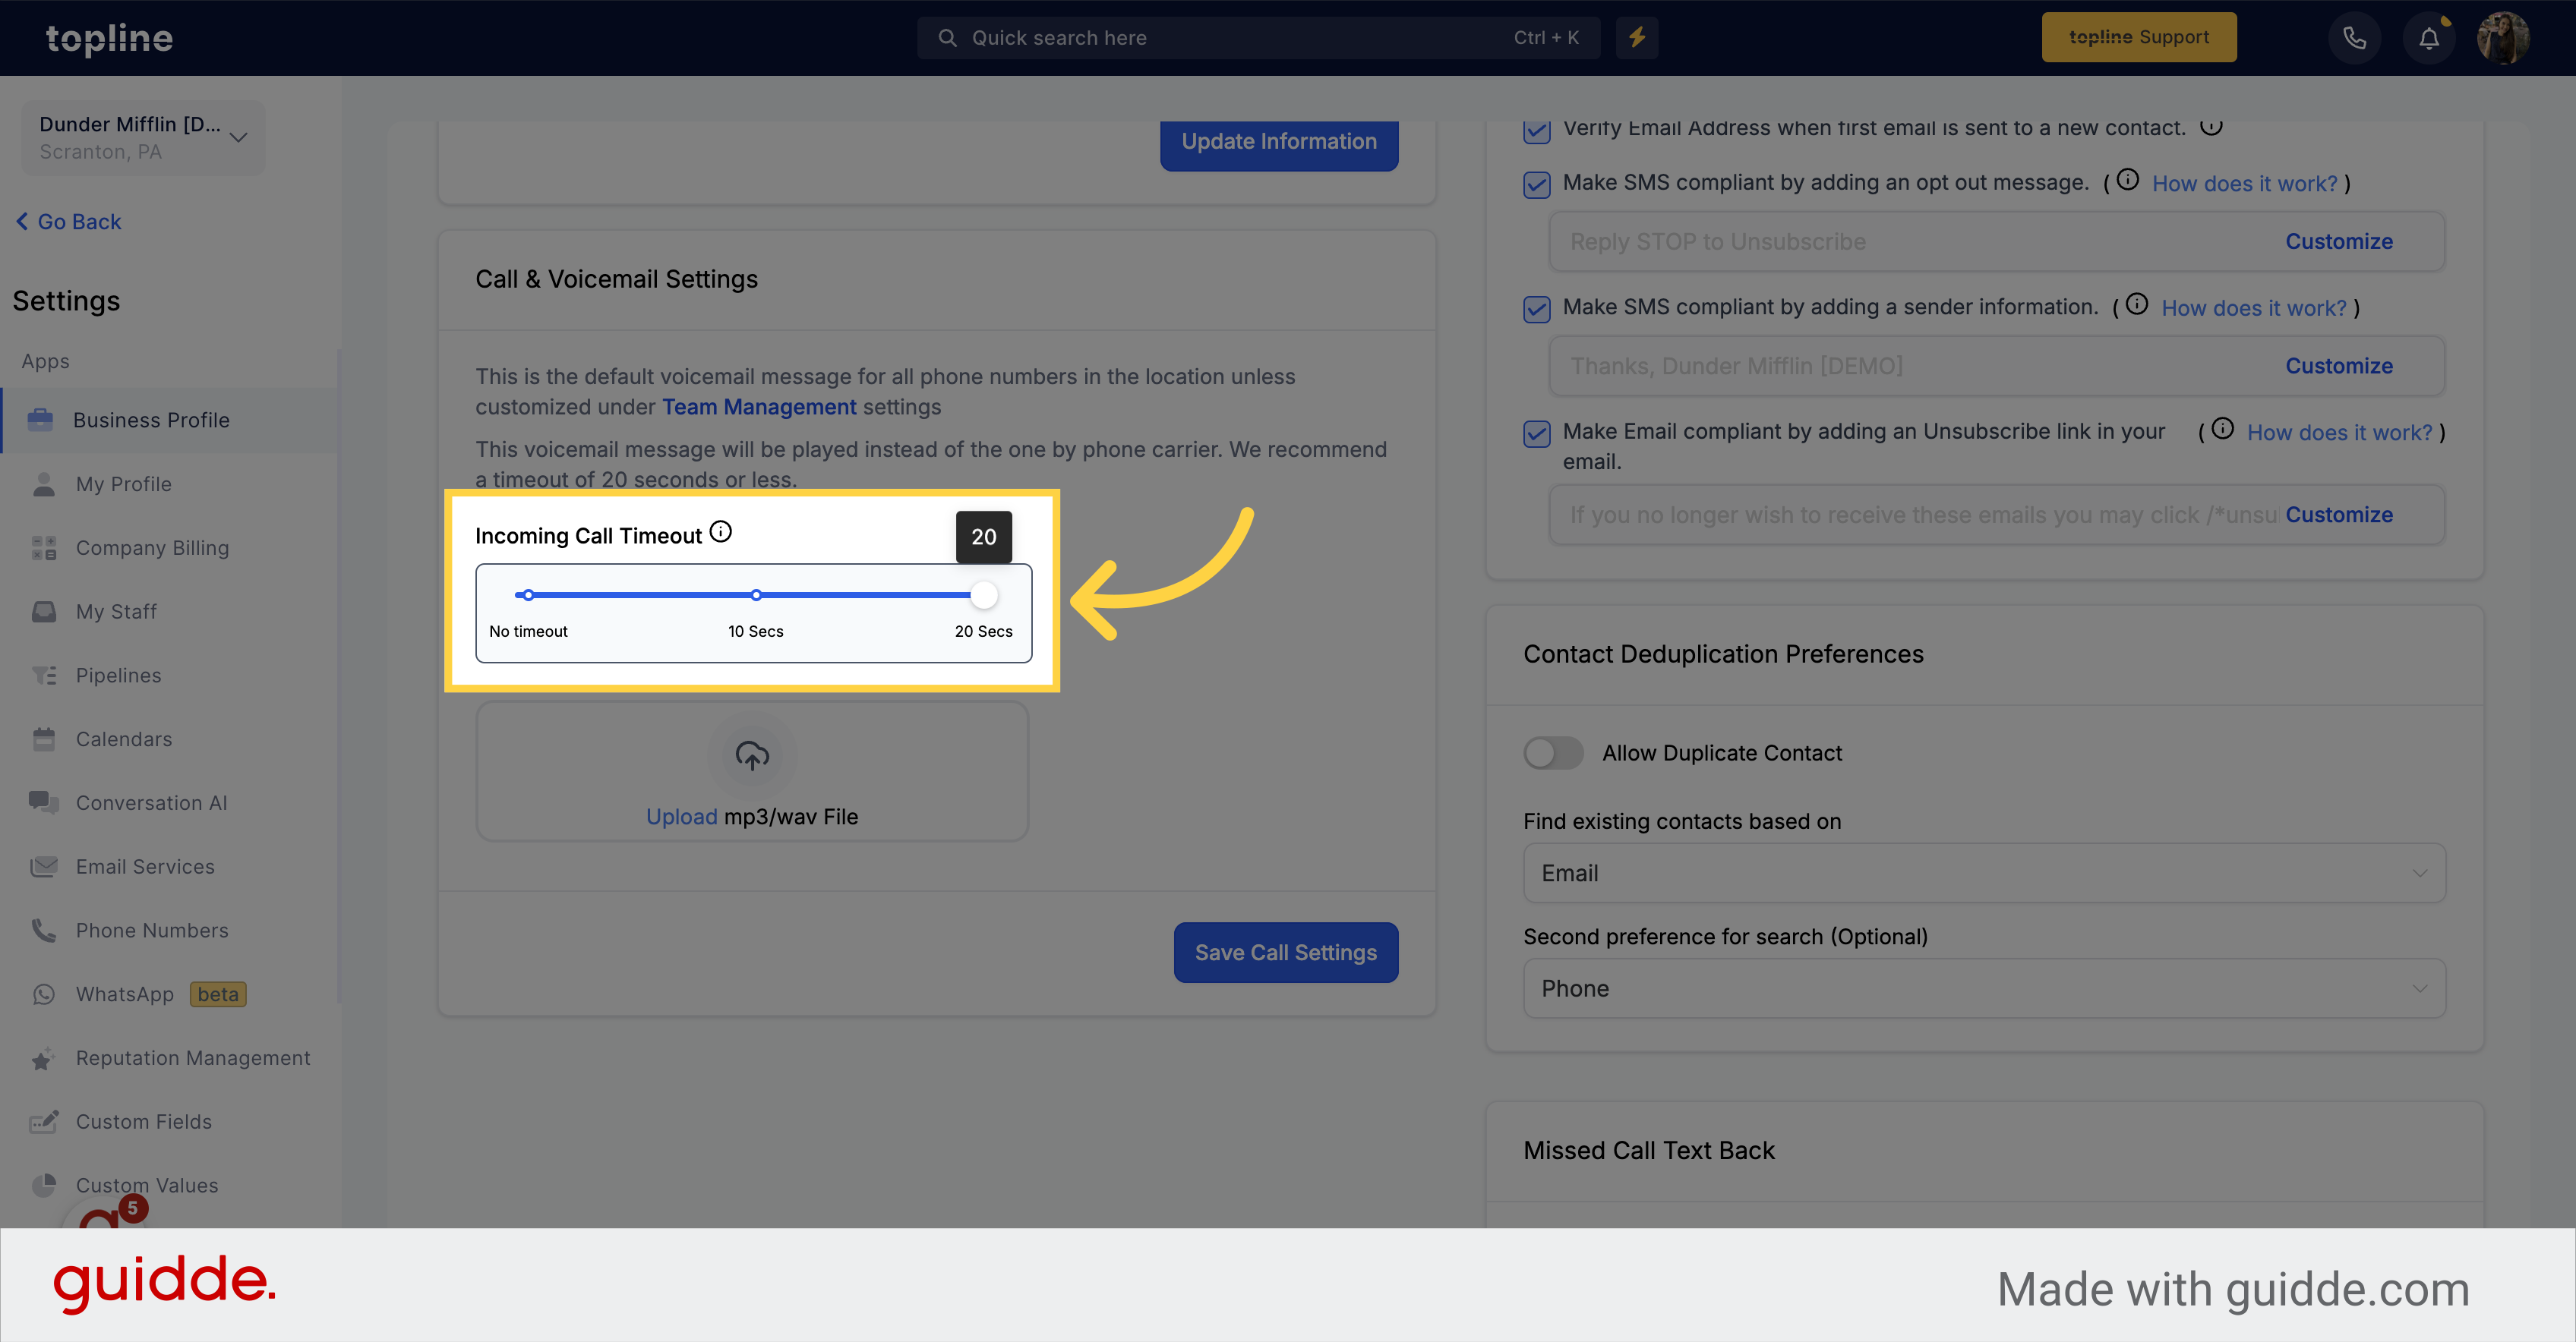Open the phone dialer icon in header
This screenshot has width=2576, height=1342.
coord(2354,38)
